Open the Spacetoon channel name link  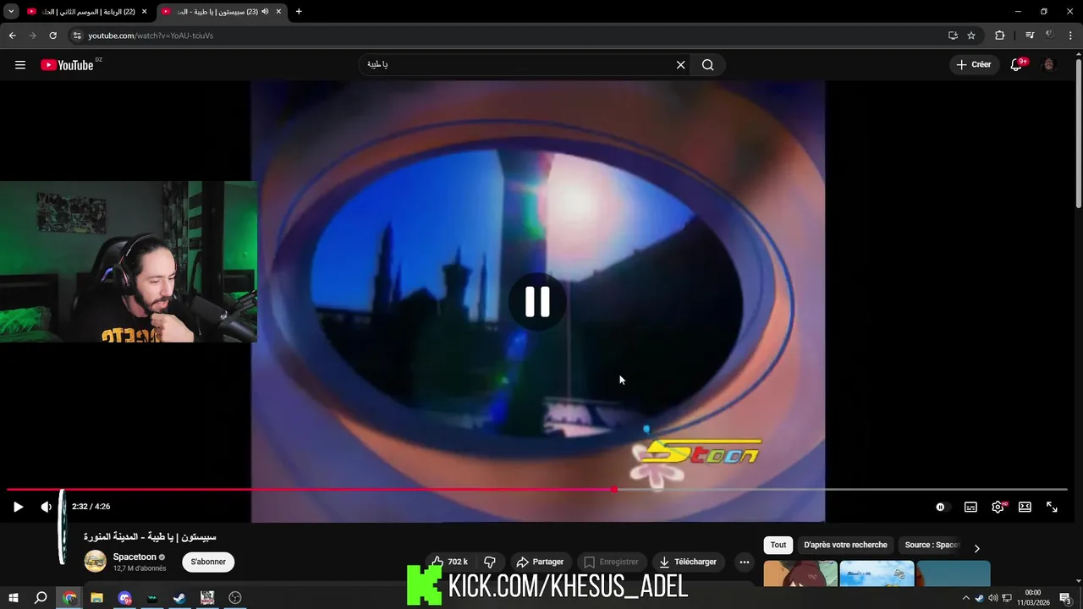[x=135, y=557]
